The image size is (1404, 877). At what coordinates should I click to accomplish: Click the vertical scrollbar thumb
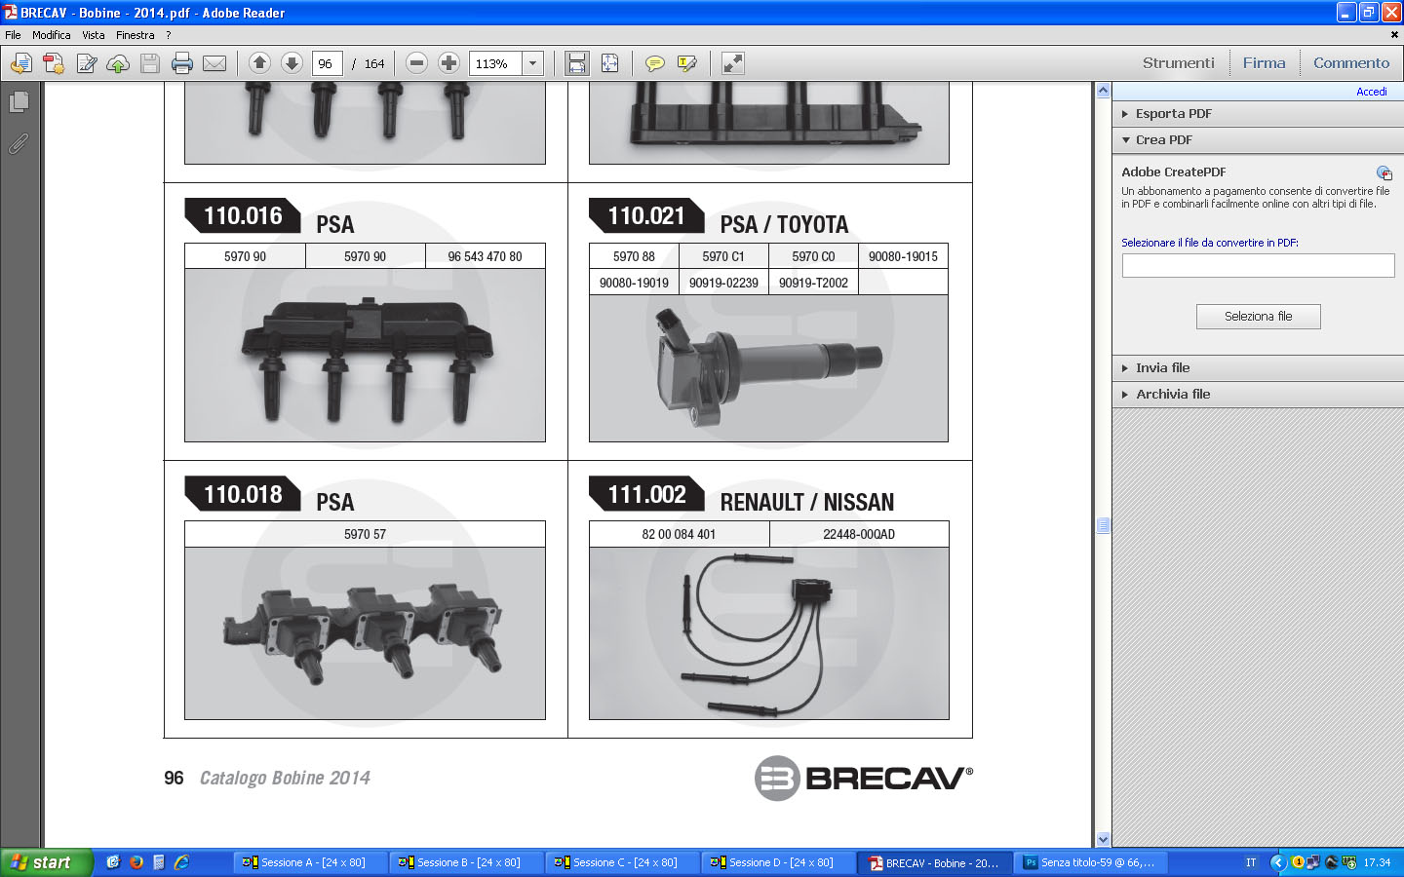pos(1103,525)
